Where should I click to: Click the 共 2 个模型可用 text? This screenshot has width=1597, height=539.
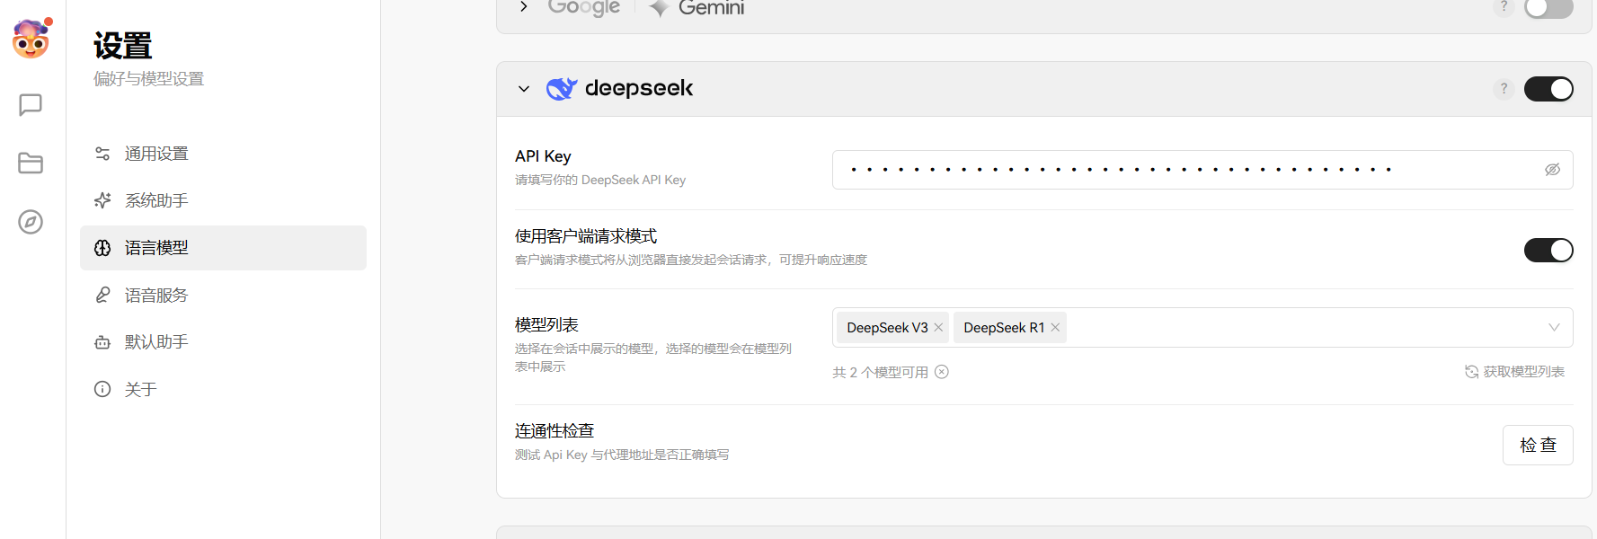(880, 372)
